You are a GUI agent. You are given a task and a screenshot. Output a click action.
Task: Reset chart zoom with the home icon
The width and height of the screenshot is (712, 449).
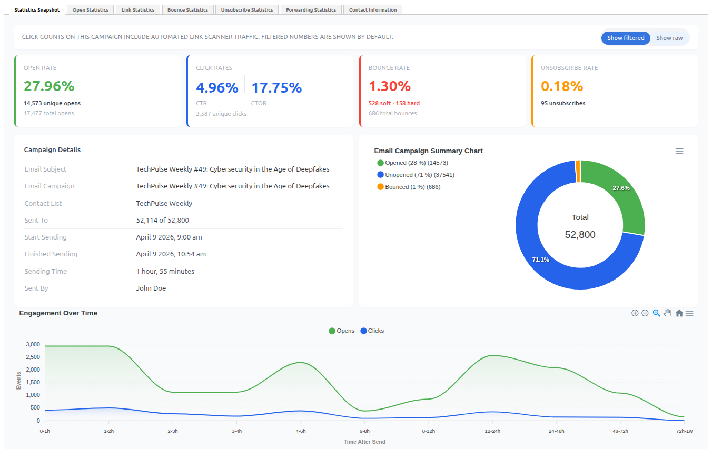679,313
